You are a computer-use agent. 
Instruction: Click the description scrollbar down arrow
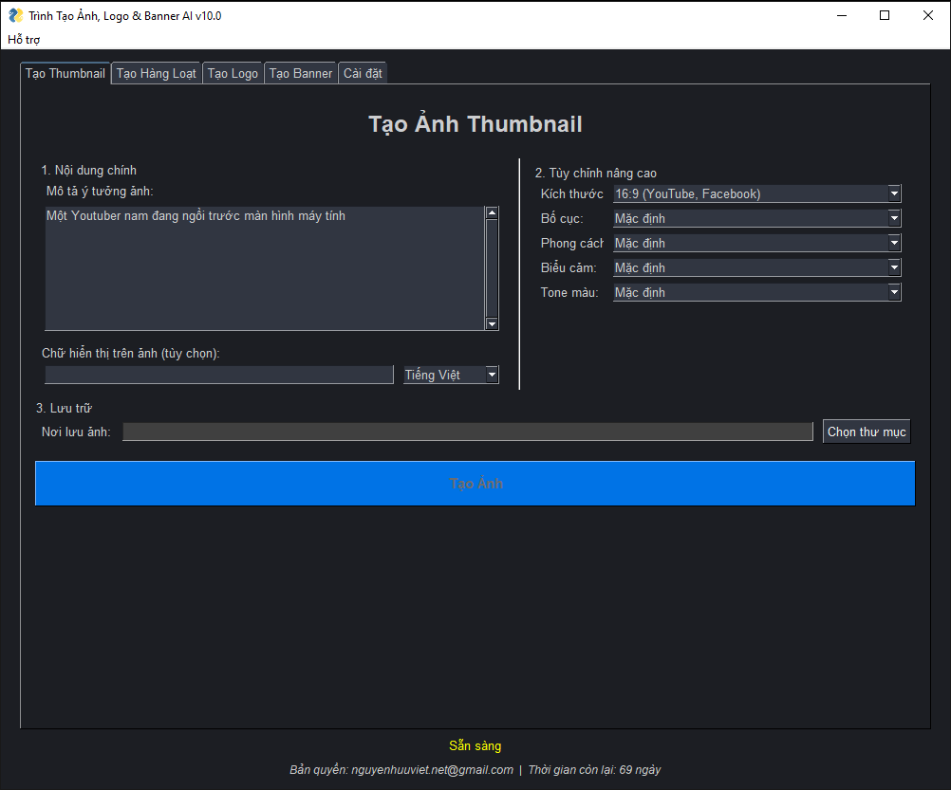tap(492, 324)
